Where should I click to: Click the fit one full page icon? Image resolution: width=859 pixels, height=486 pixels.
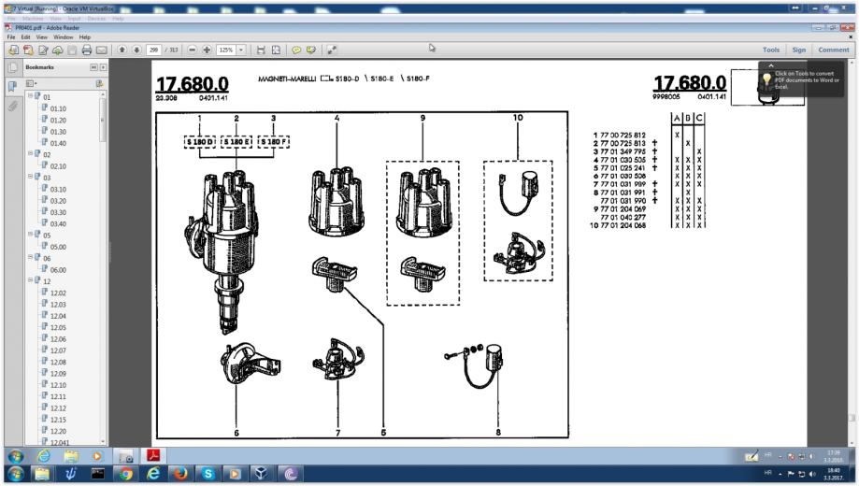276,50
